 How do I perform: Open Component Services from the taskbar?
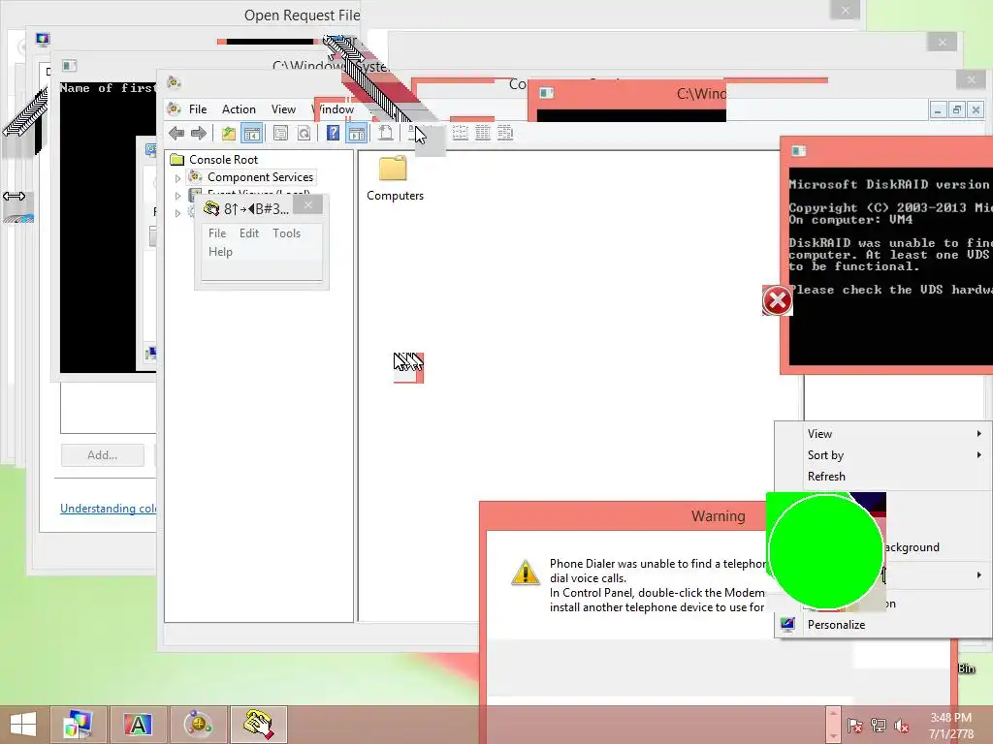point(198,725)
